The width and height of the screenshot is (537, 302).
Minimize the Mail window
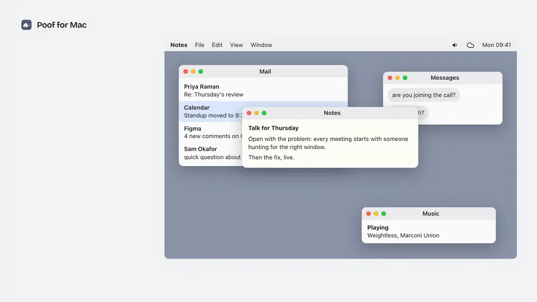tap(193, 72)
